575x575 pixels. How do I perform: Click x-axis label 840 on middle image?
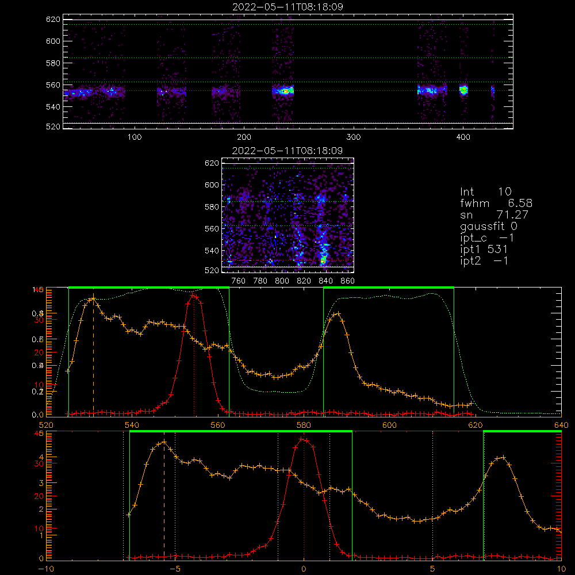[x=325, y=281]
